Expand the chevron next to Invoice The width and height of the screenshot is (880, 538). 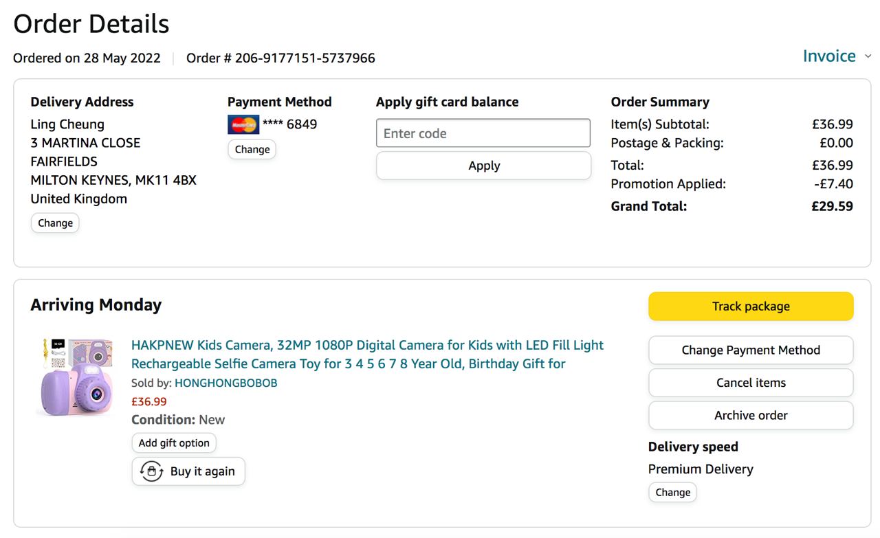pyautogui.click(x=868, y=56)
